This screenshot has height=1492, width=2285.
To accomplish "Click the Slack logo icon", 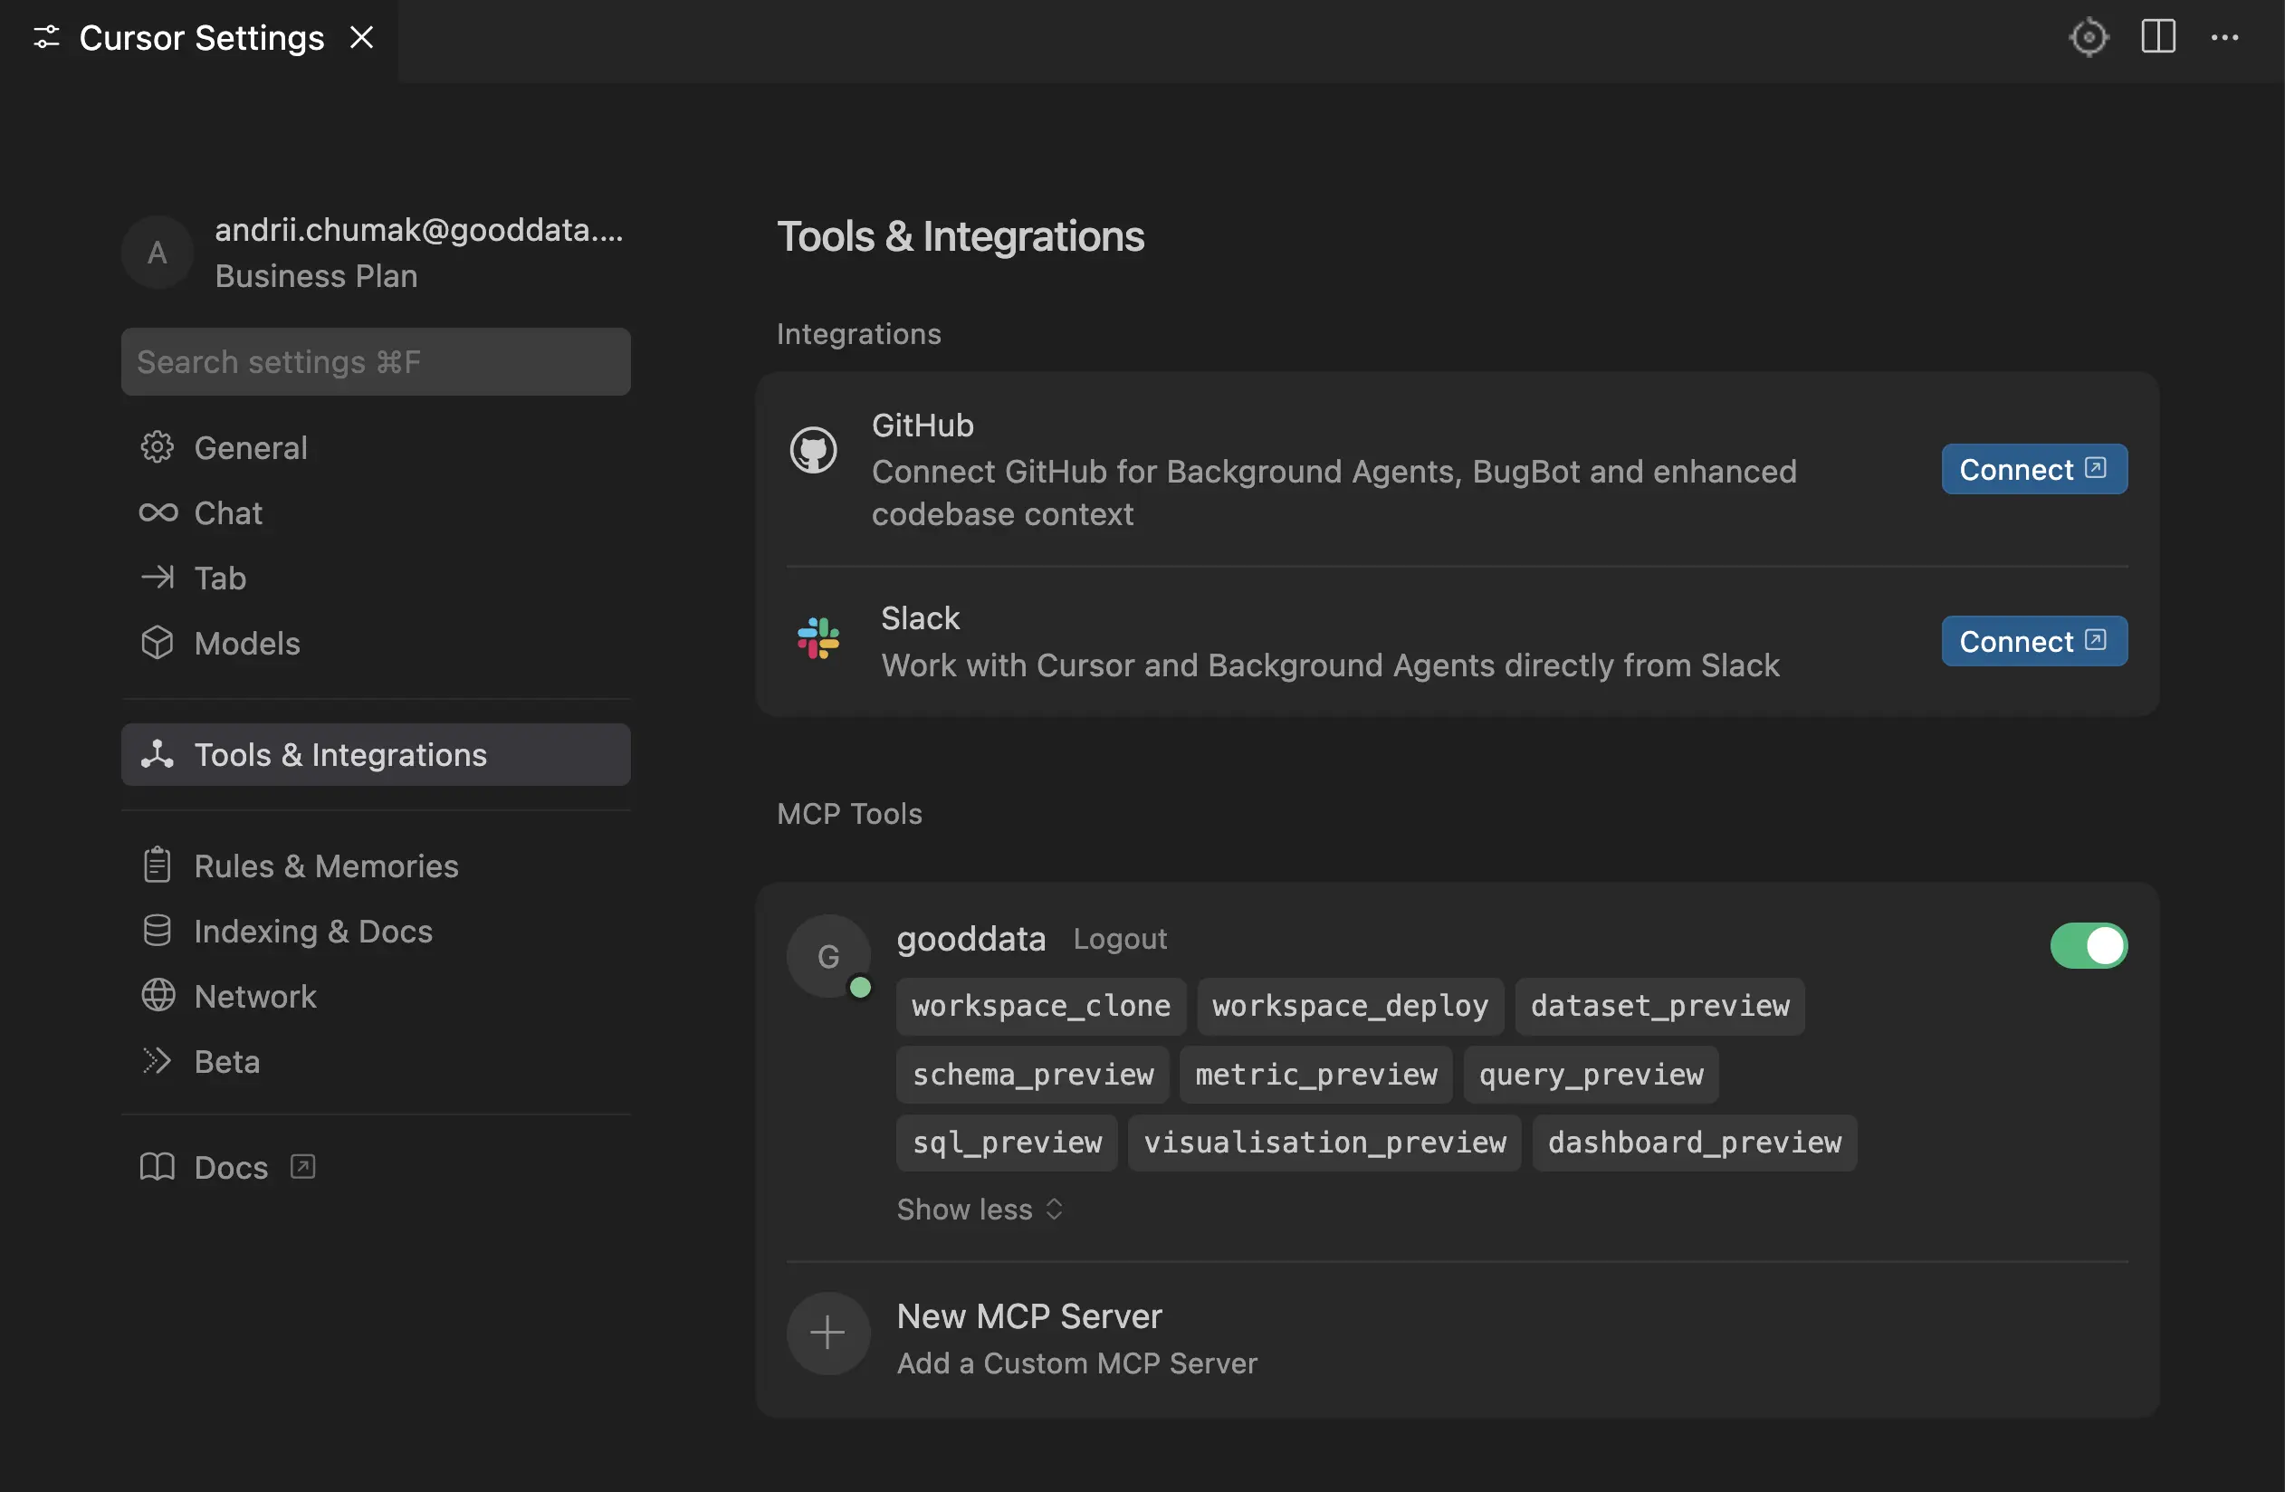I will [x=814, y=640].
